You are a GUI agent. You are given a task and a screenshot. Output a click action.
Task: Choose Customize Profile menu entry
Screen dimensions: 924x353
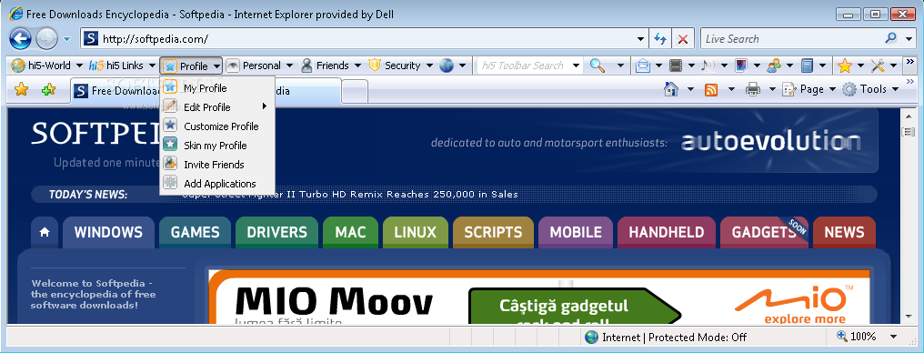[217, 126]
